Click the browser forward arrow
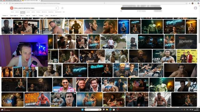The height and width of the screenshot is (112, 200). 4,3
